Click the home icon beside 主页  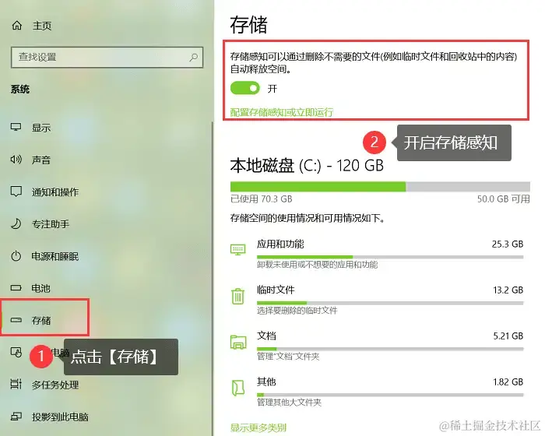click(16, 26)
